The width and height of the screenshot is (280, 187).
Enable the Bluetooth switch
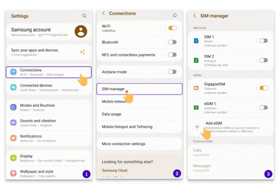click(172, 42)
